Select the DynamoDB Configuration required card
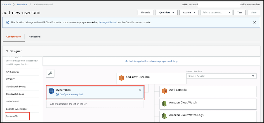This screenshot has height=123, width=264. (95, 92)
